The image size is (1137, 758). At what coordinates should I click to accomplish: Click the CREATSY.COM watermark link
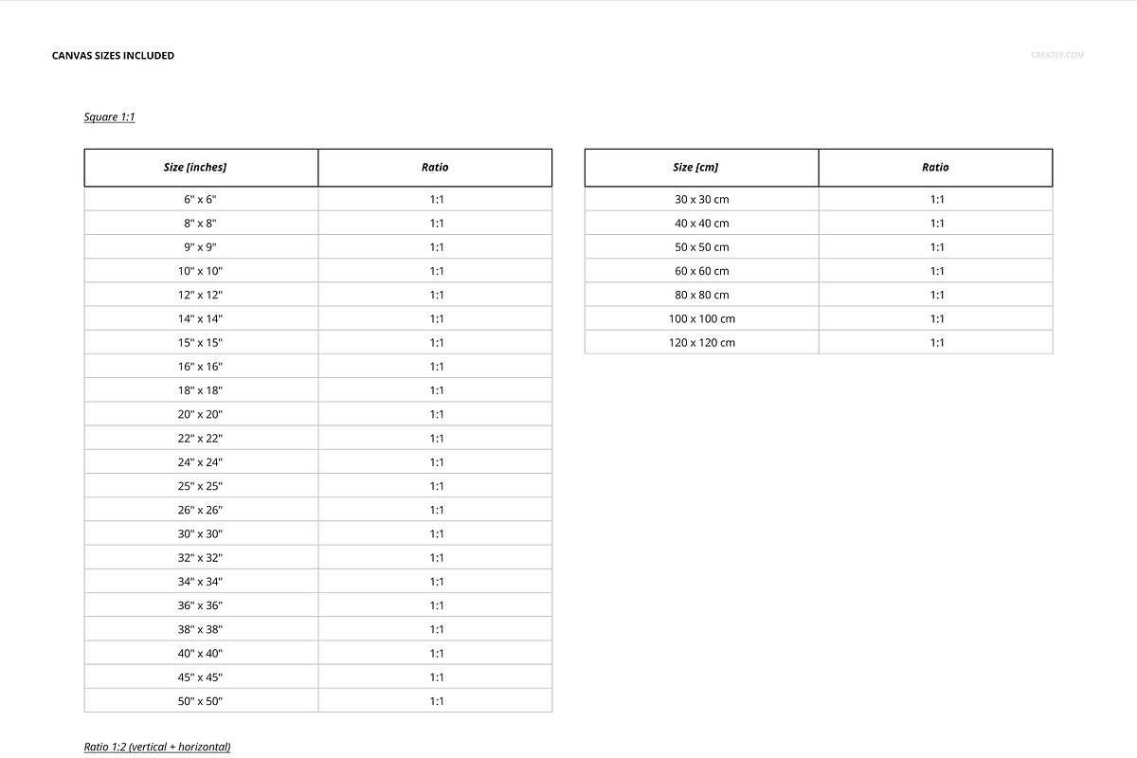(1056, 55)
